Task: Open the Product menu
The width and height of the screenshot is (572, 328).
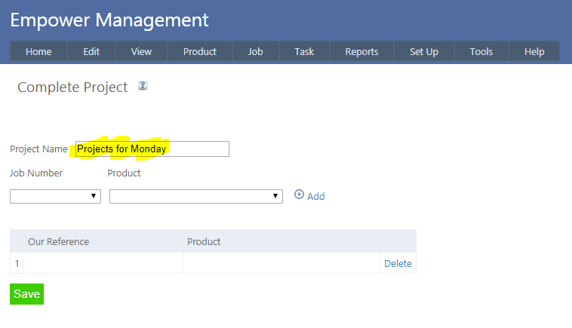Action: pos(200,51)
